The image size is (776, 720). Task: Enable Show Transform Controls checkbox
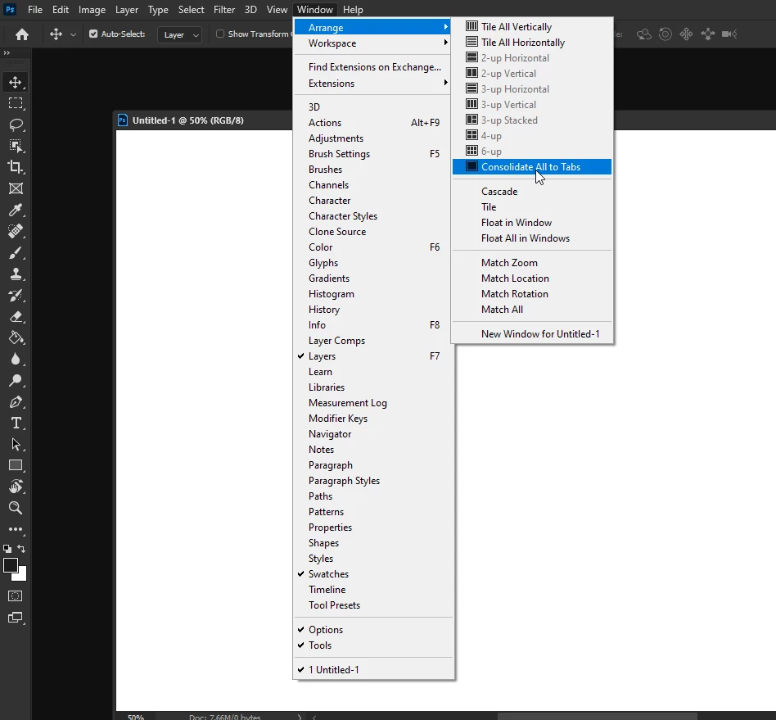click(x=220, y=34)
